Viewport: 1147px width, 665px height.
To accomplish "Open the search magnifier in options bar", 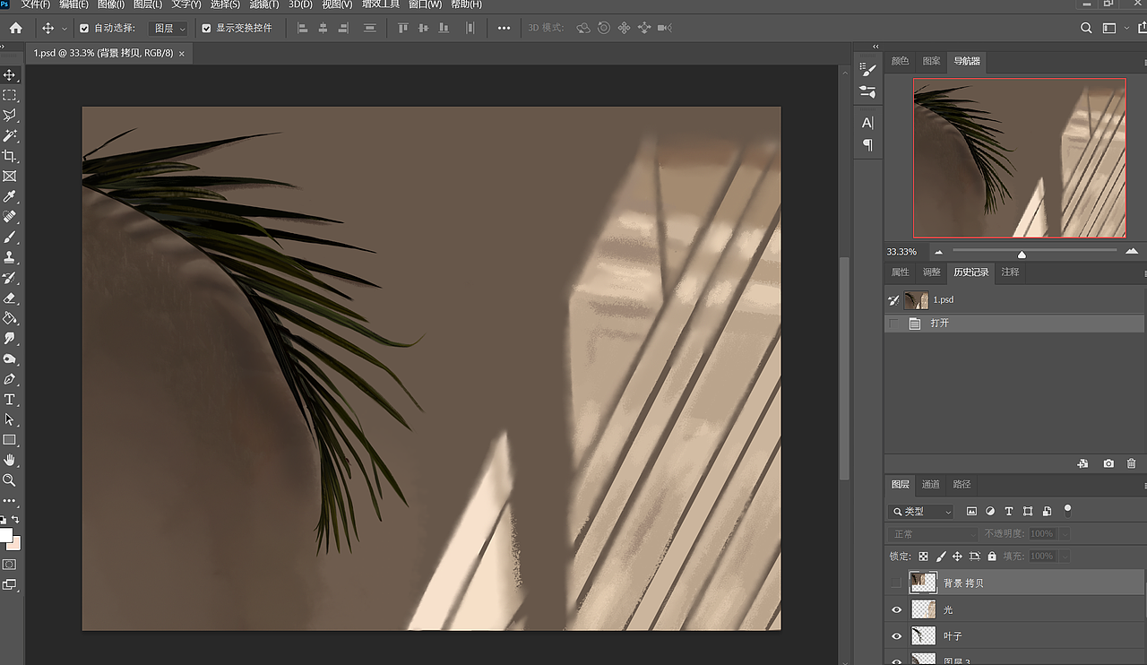I will tap(1086, 28).
